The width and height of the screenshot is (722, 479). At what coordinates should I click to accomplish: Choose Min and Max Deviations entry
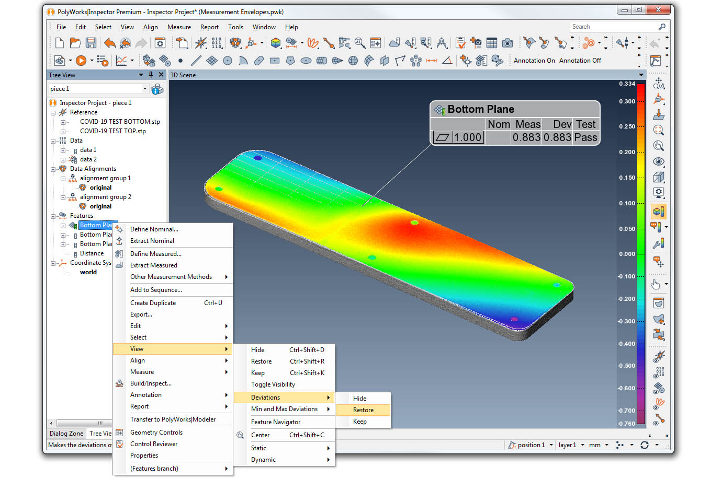pyautogui.click(x=284, y=409)
